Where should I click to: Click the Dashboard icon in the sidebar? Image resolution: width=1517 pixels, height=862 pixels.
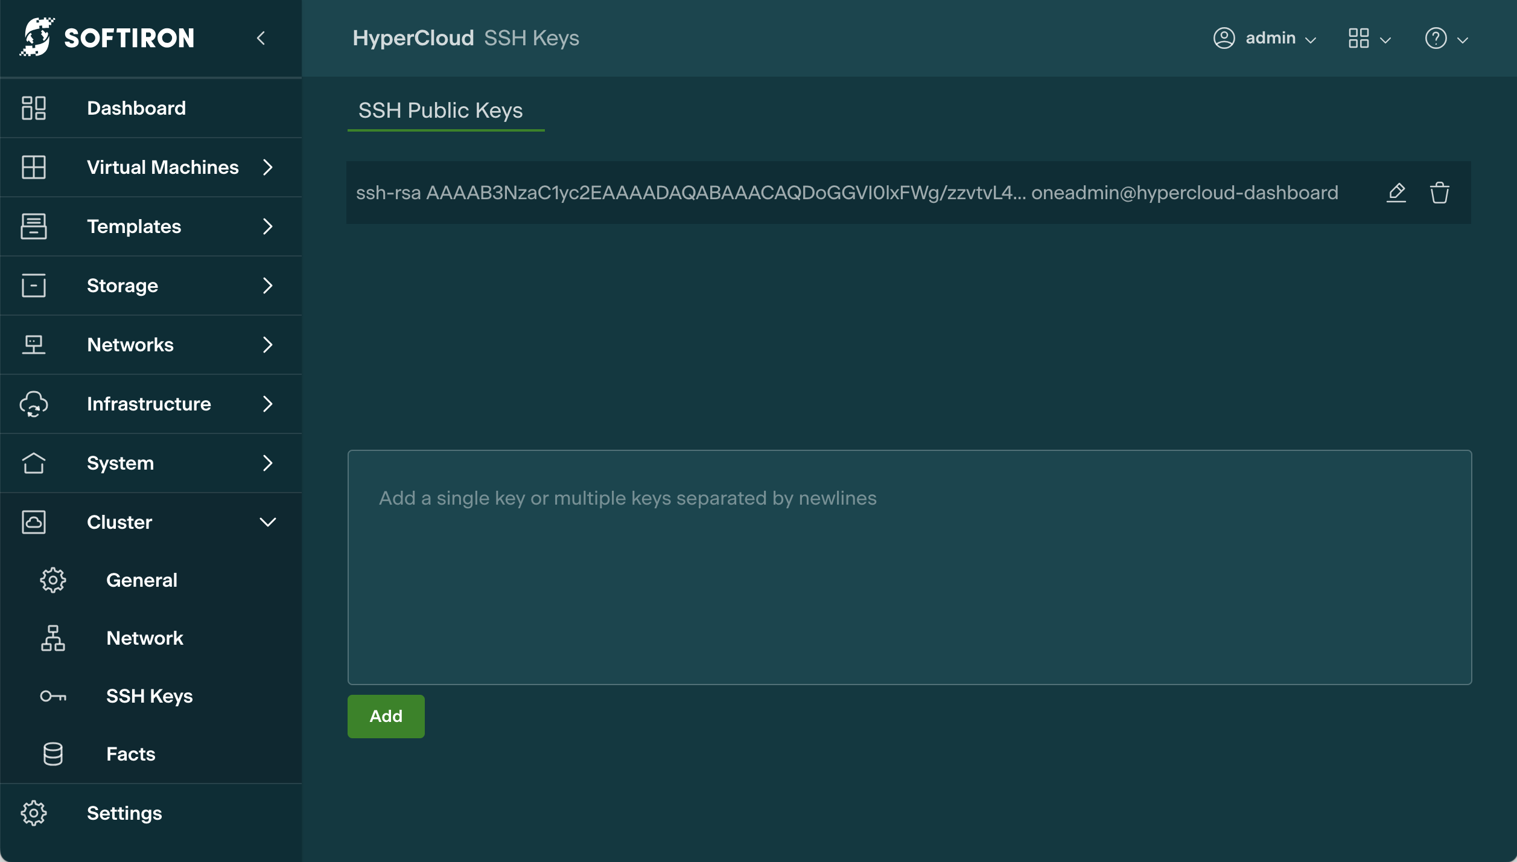point(34,108)
